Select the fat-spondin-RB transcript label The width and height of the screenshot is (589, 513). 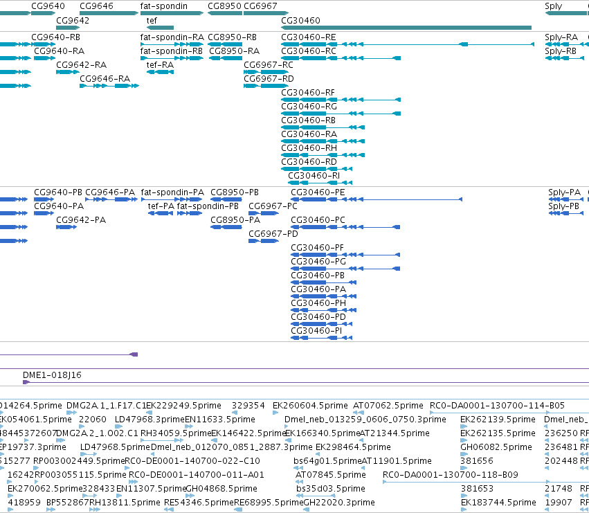(171, 51)
